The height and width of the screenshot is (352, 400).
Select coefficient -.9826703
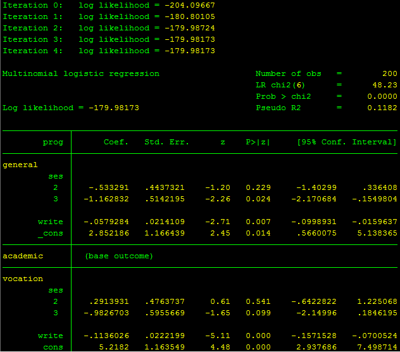coord(106,313)
